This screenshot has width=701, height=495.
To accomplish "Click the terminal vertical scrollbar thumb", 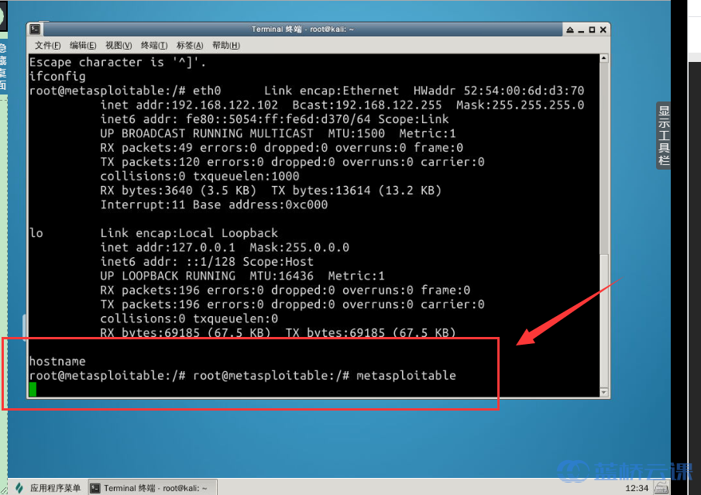I will pos(604,321).
